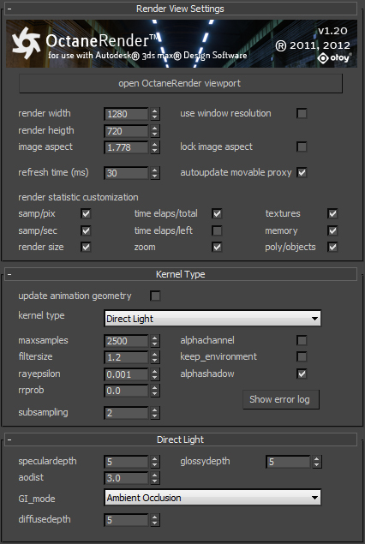The image size is (365, 544).
Task: Disable the alphashadow checkbox
Action: pyautogui.click(x=302, y=374)
